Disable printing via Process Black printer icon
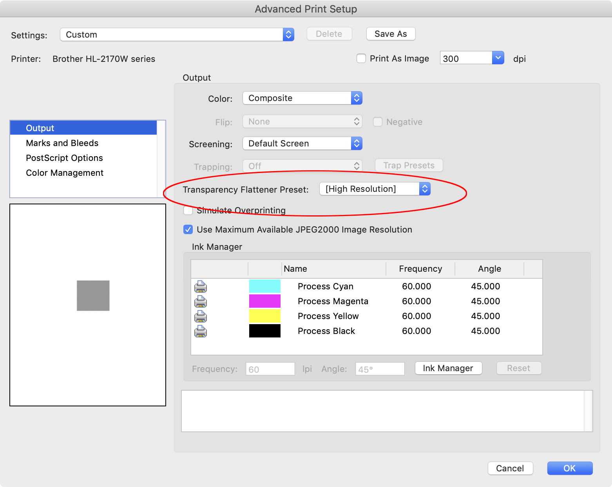The width and height of the screenshot is (612, 487). click(200, 331)
